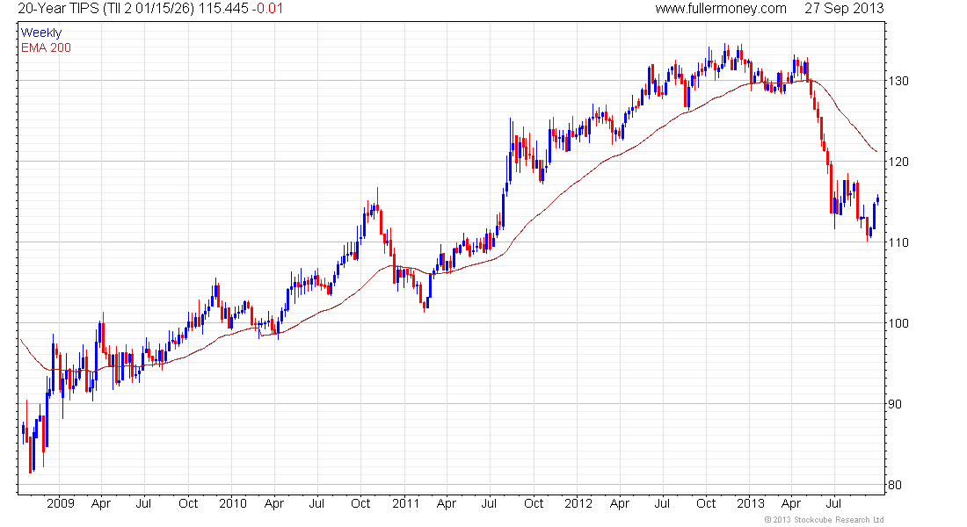Click the 'Jul' label between 2009 and 2010
967x527 pixels.
click(143, 503)
